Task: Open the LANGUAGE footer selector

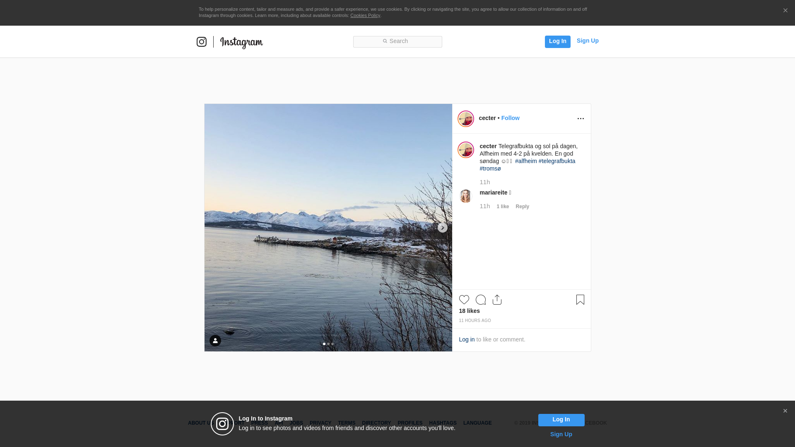Action: click(477, 423)
